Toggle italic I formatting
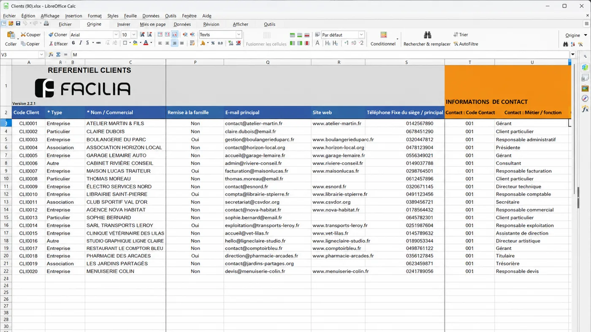Image resolution: width=591 pixels, height=332 pixels. point(80,43)
